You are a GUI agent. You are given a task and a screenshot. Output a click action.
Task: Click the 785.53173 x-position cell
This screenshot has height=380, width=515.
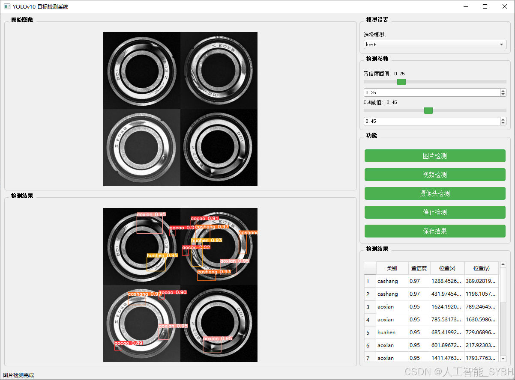click(x=447, y=320)
